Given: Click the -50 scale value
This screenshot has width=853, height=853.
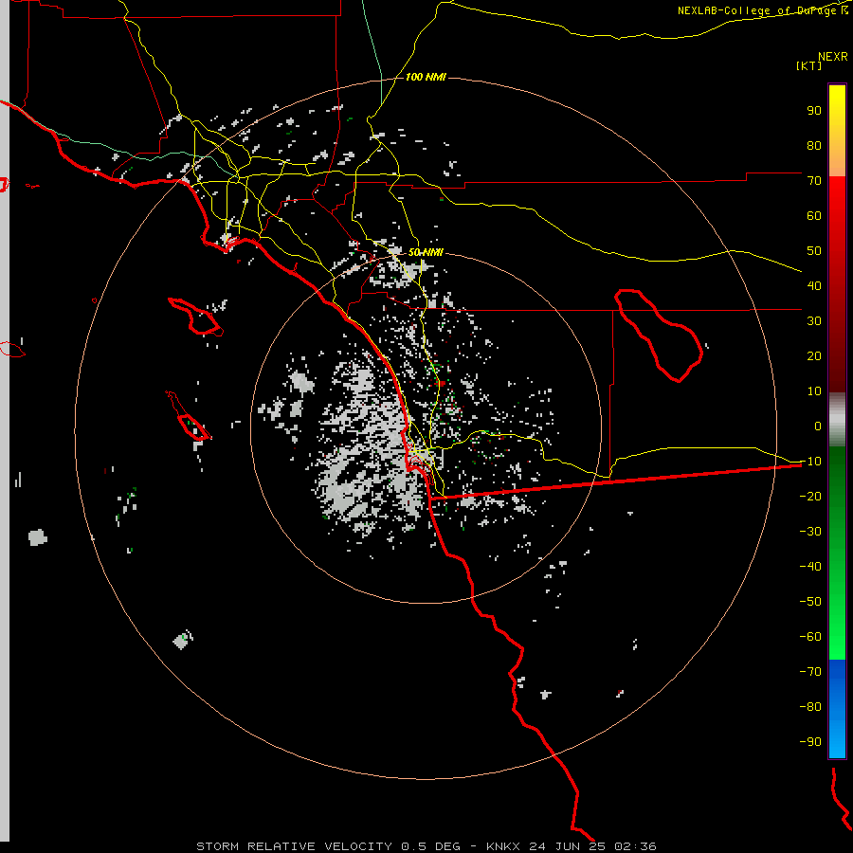Looking at the screenshot, I should [x=810, y=602].
